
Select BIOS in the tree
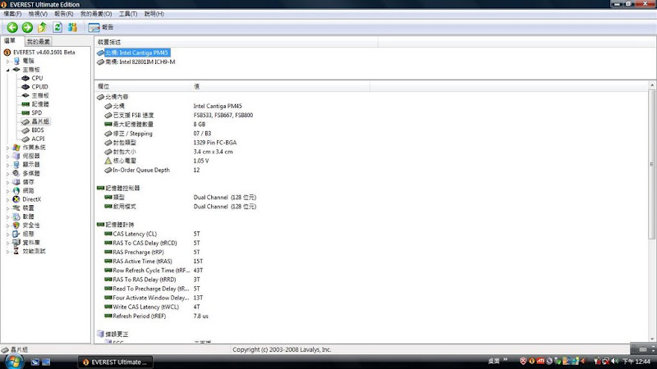(38, 130)
